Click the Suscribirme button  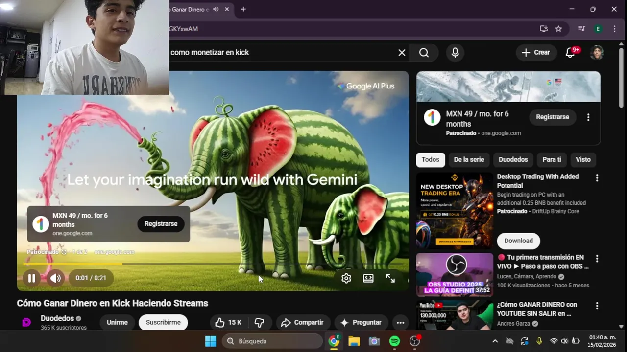coord(163,322)
